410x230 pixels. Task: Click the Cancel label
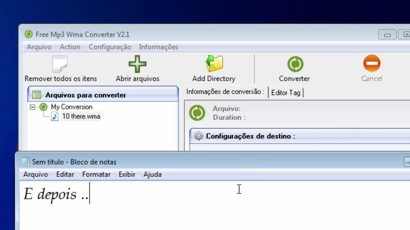pyautogui.click(x=372, y=79)
